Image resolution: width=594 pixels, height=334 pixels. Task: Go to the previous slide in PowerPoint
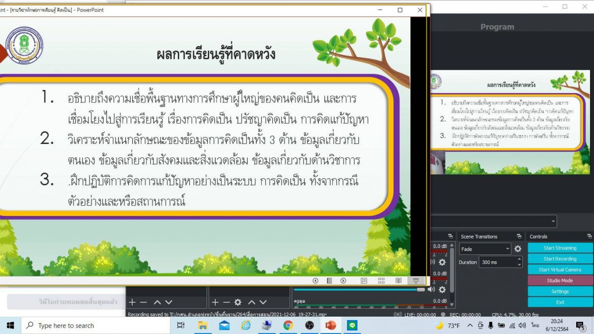coord(315,281)
